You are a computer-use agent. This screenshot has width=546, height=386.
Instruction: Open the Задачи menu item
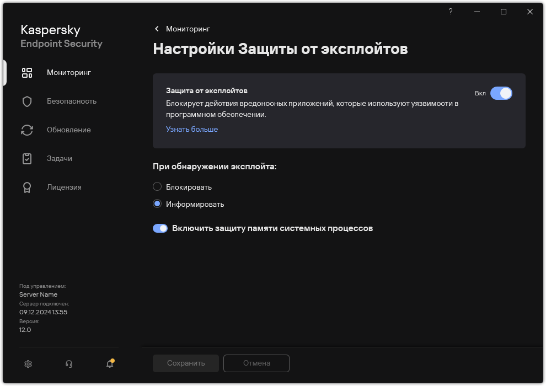pos(60,159)
